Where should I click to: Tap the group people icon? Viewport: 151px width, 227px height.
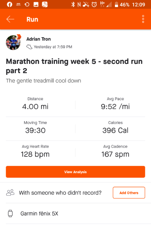click(10, 193)
